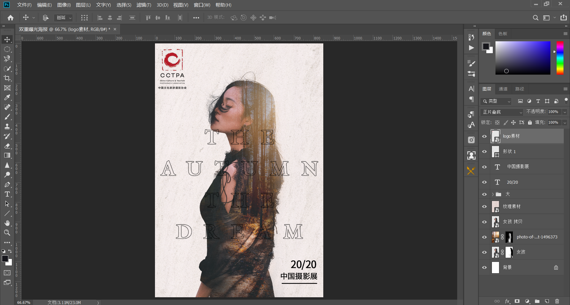Open the auto-select 图层 dropdown
Viewport: 570px width, 305px height.
pyautogui.click(x=64, y=18)
